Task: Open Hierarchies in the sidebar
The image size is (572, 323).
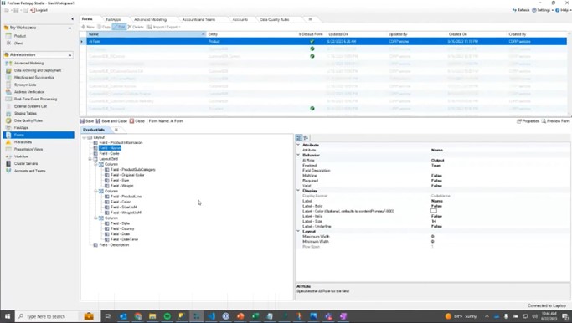Action: [x=23, y=142]
